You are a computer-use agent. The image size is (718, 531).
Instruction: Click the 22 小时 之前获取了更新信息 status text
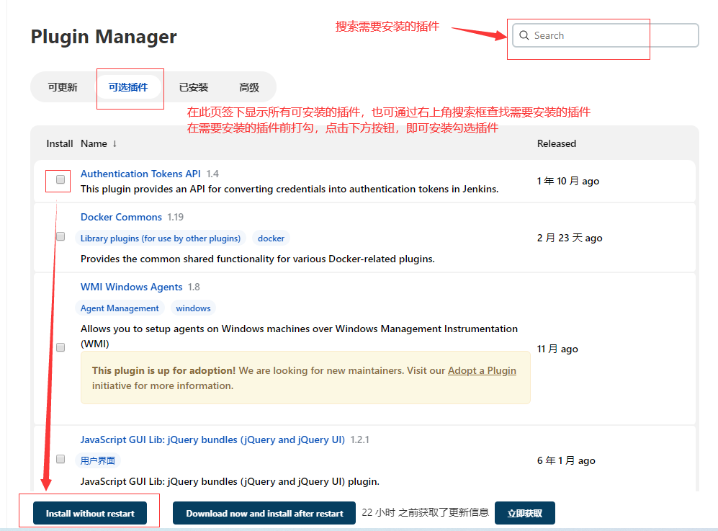point(425,513)
